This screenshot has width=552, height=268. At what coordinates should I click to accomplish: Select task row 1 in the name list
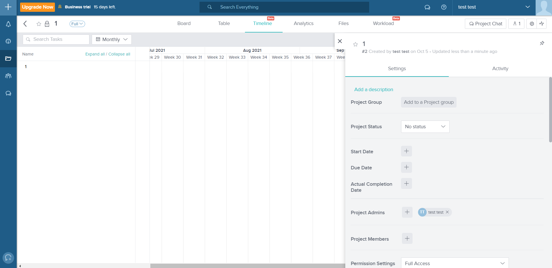[x=76, y=67]
